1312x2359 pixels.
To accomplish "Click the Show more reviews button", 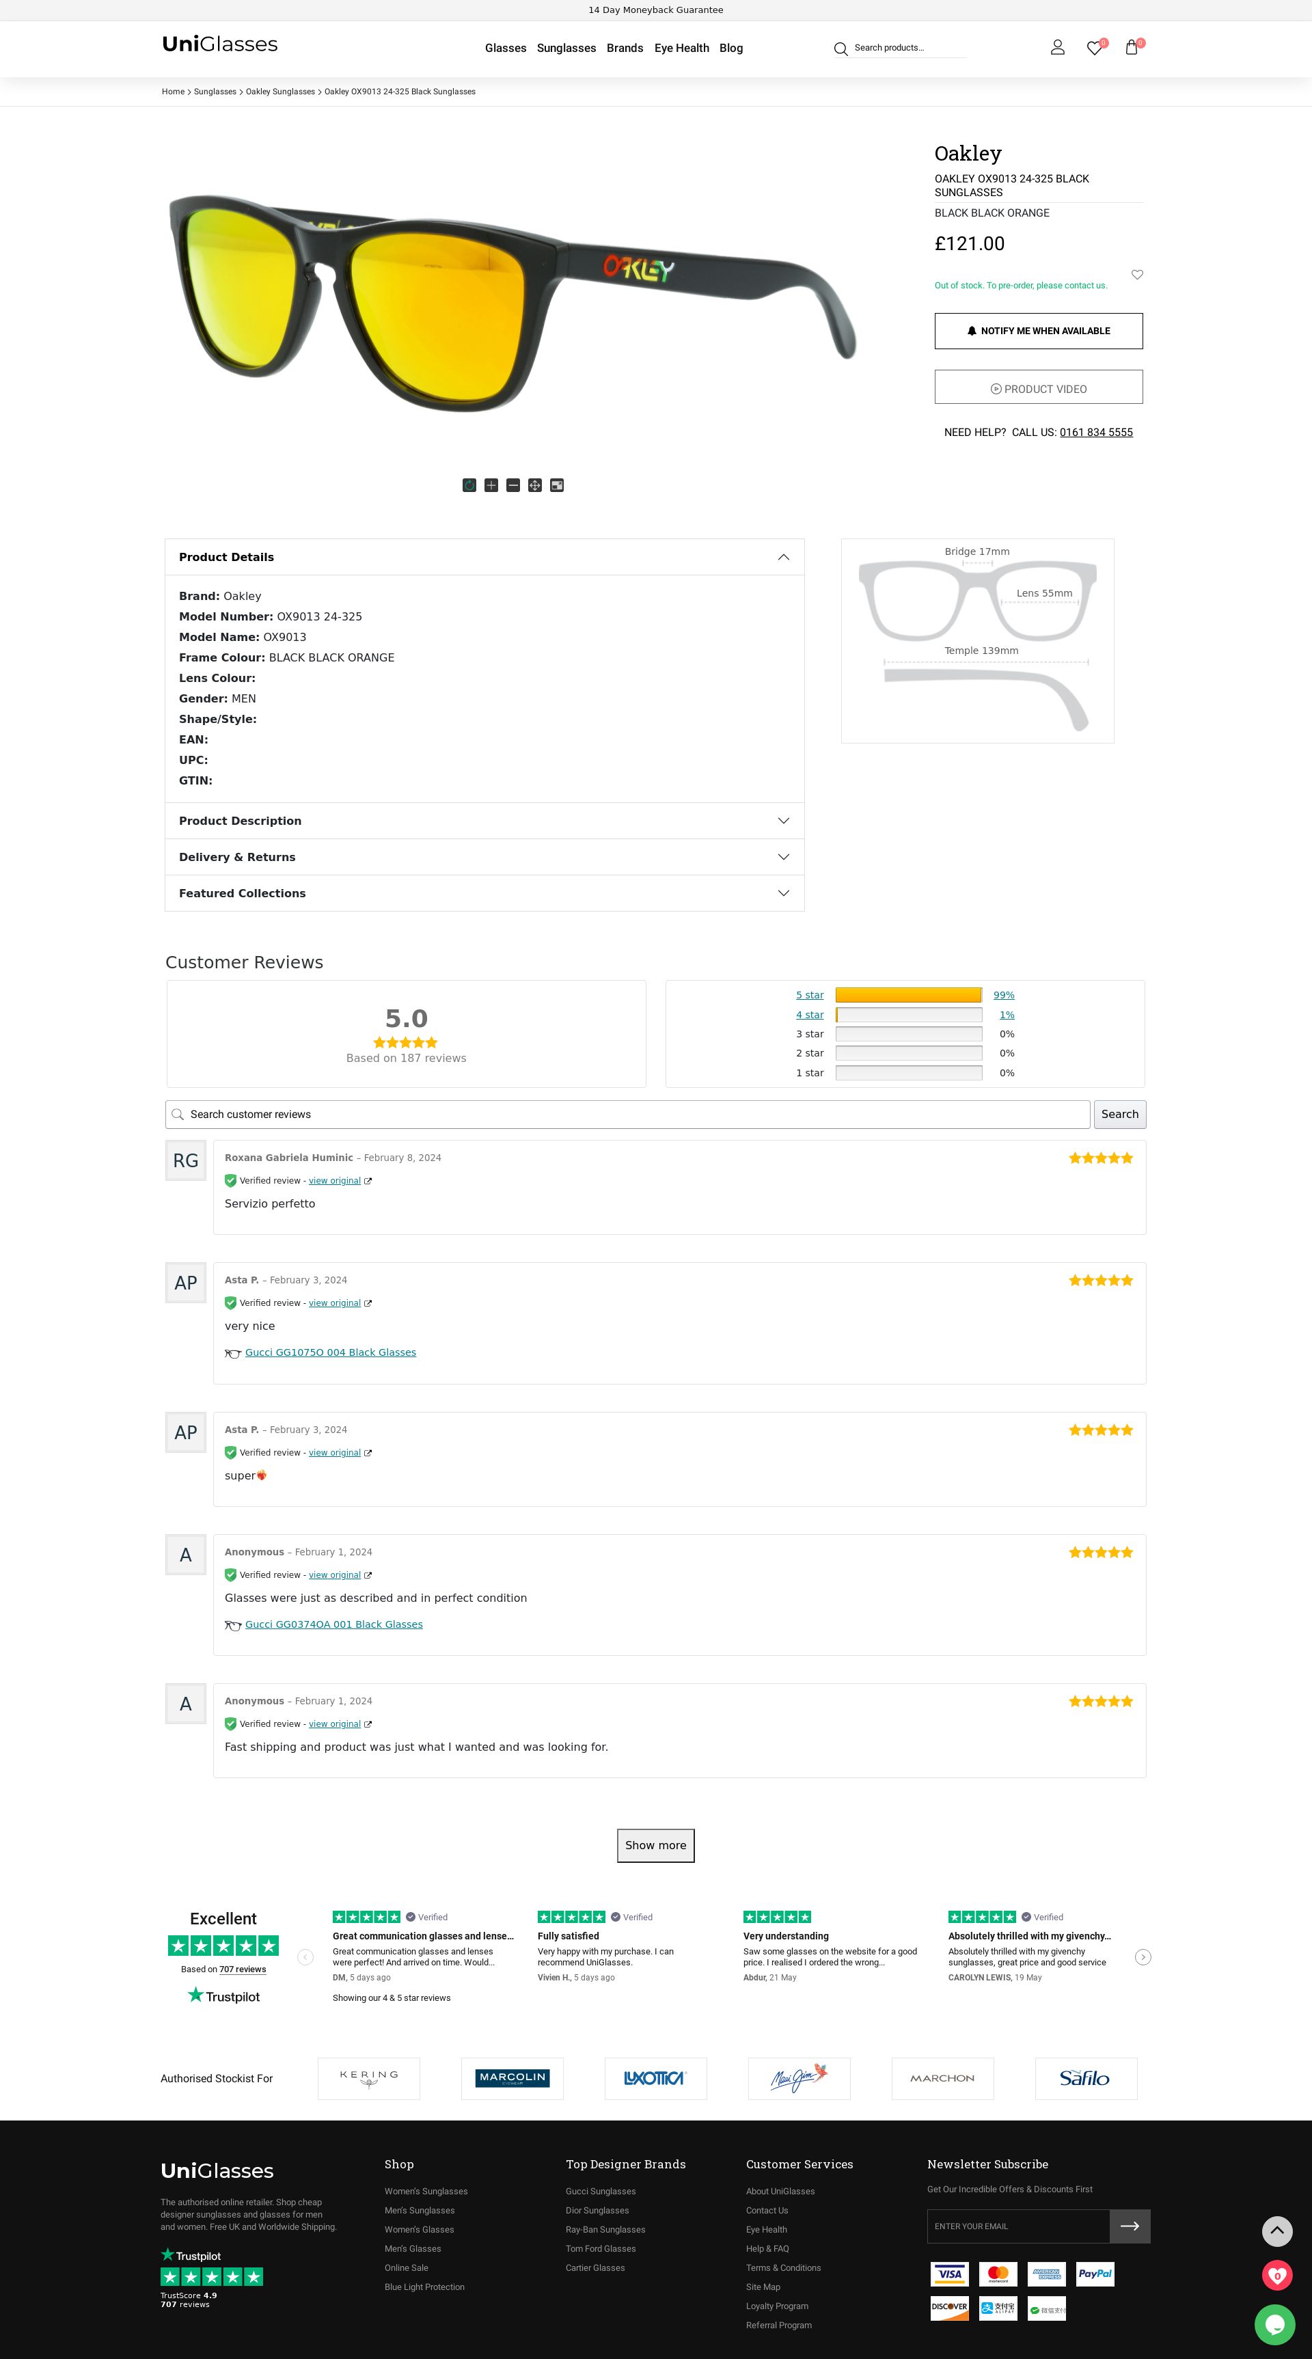I will tap(655, 1845).
